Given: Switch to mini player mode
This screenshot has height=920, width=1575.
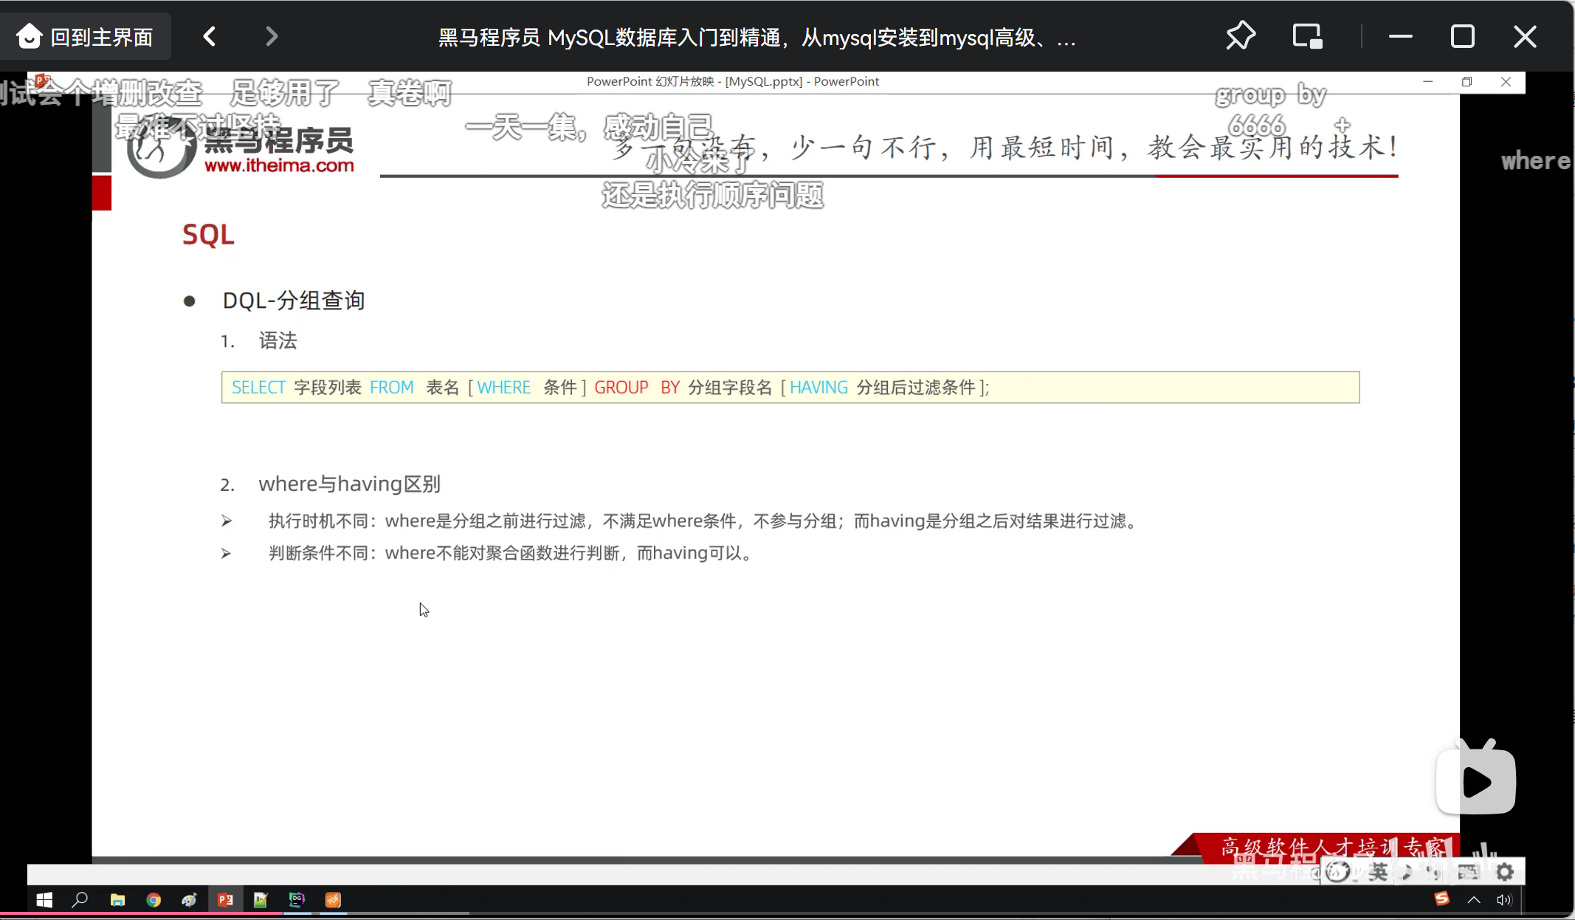Looking at the screenshot, I should click(1307, 36).
